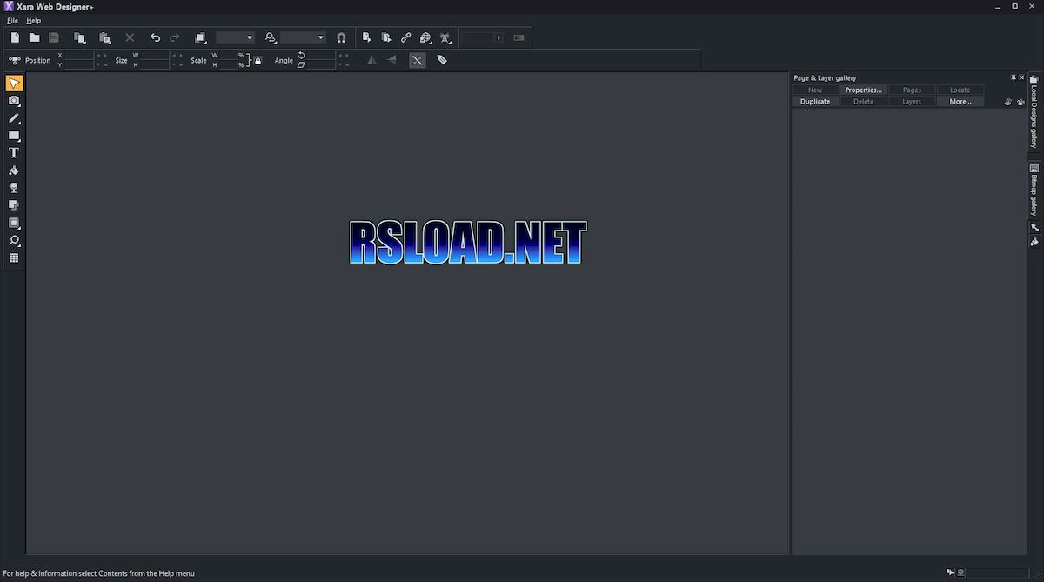
Task: Toggle all layers visible eye icon
Action: click(x=1008, y=102)
